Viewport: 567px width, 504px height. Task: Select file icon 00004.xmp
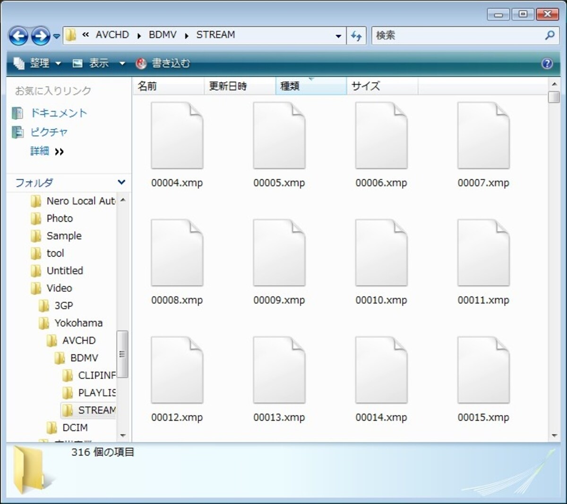177,136
